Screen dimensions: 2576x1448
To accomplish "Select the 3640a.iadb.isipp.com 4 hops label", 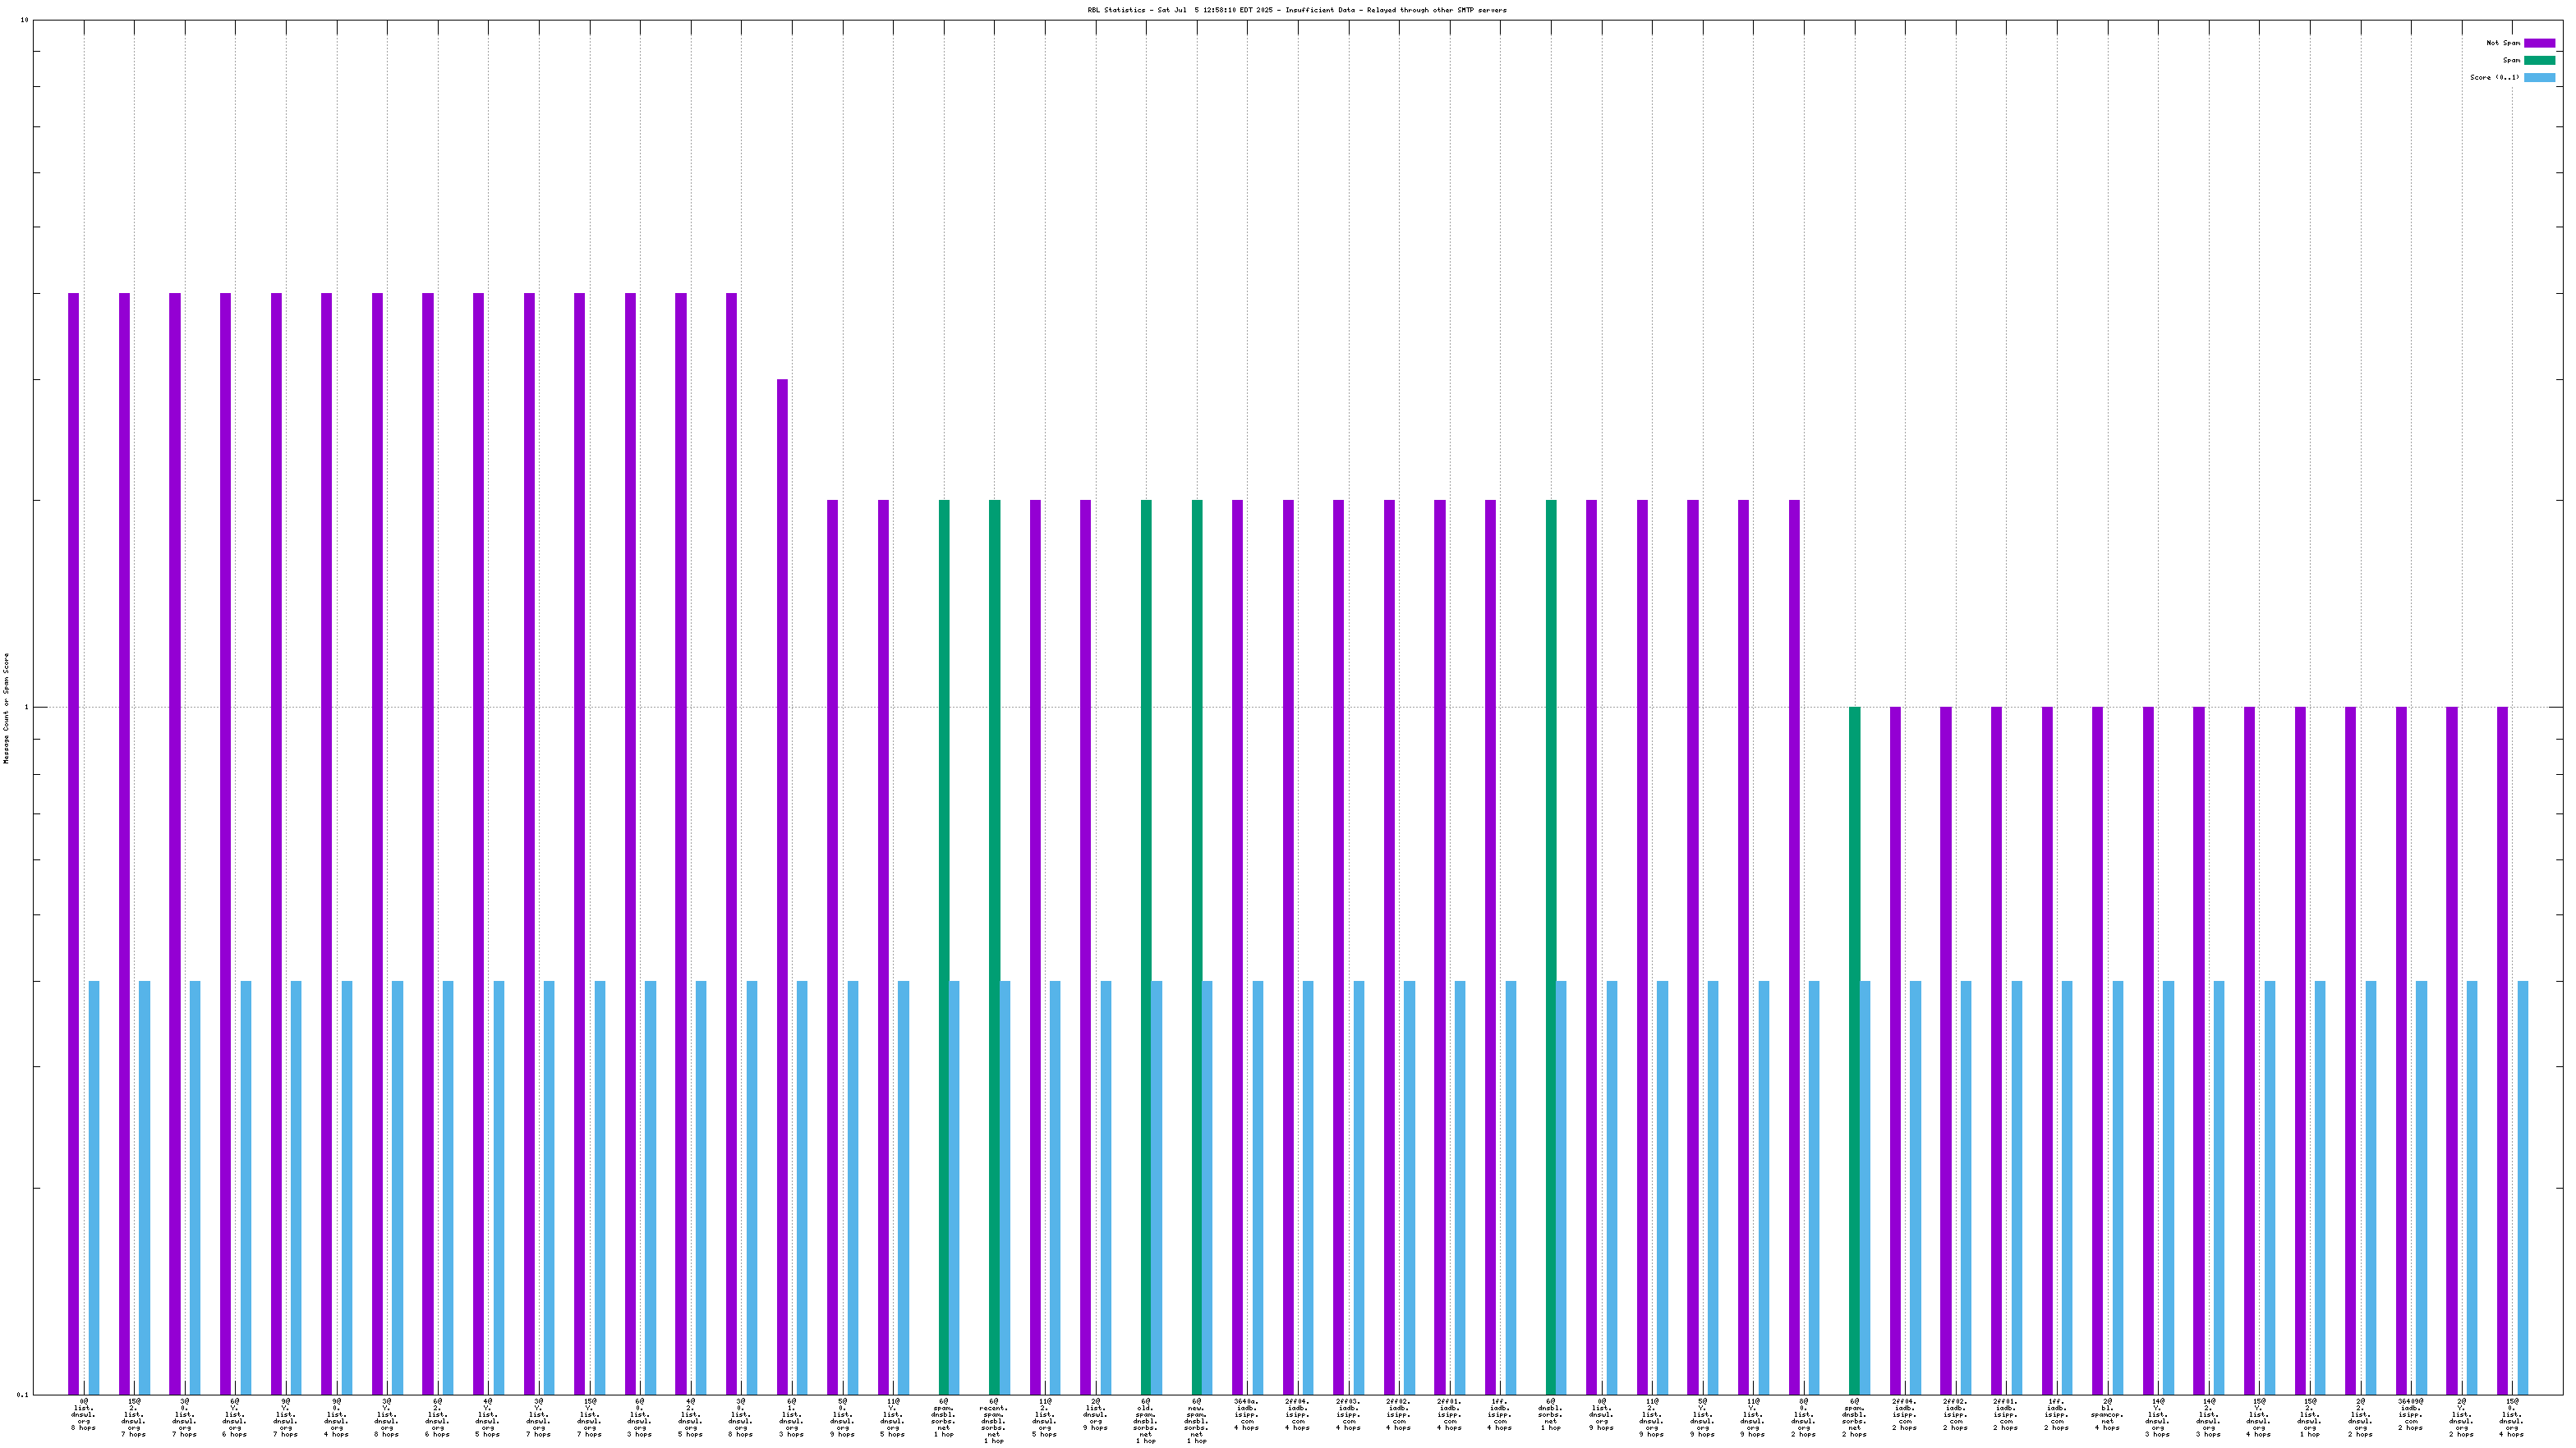I will [1246, 1414].
